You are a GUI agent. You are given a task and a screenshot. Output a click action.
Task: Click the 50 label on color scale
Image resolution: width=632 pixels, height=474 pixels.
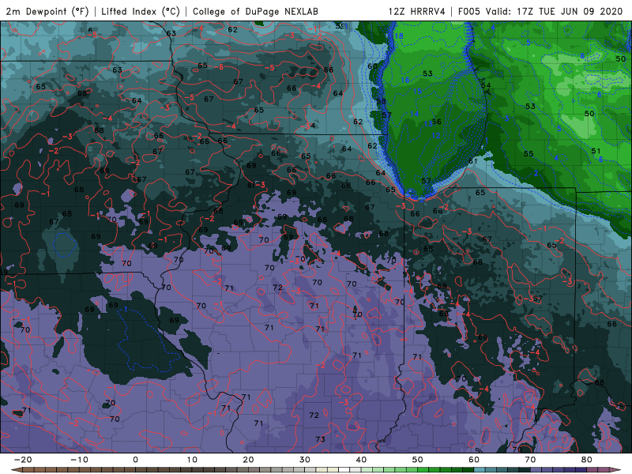pyautogui.click(x=418, y=460)
